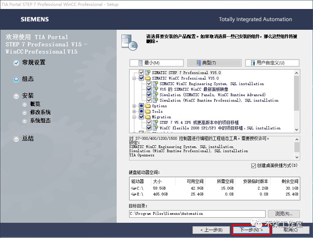This screenshot has width=313, height=238.
Task: Click the Simulation SIMATIC Panels component icon
Action: pos(155,94)
